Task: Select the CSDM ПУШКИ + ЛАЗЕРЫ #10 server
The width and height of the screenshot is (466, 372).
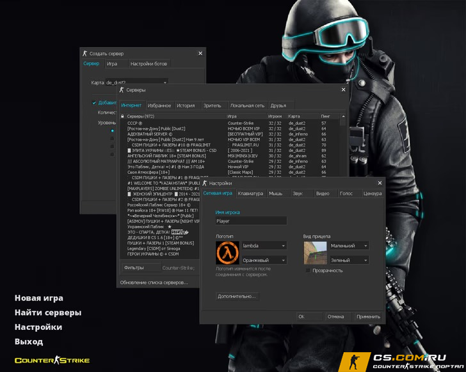Action: point(230,145)
